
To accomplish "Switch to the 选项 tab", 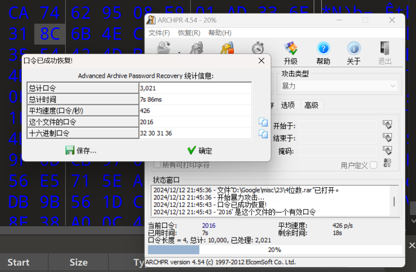I will pyautogui.click(x=288, y=105).
